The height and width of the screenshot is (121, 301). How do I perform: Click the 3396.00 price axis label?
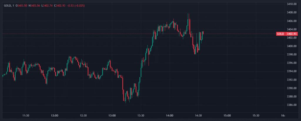pos(292,63)
